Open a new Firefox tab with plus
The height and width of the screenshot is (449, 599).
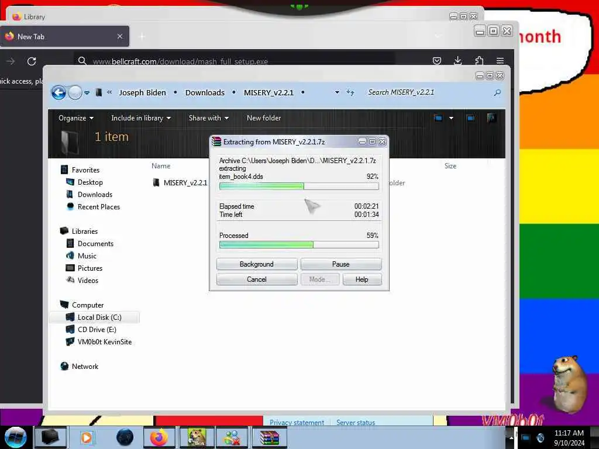point(142,36)
